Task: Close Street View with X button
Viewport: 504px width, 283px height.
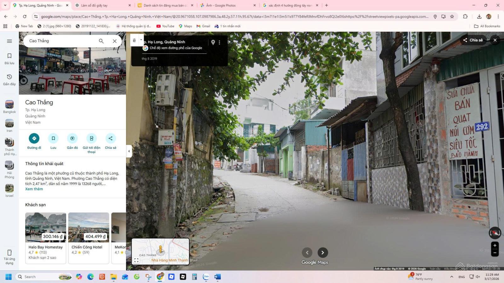Action: [495, 40]
